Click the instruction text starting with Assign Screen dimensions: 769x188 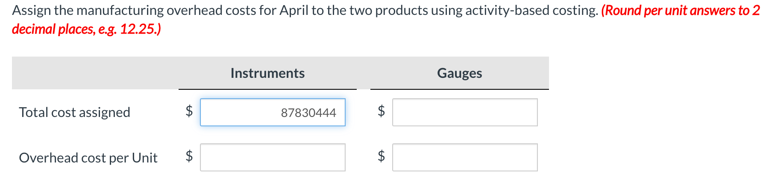point(305,10)
